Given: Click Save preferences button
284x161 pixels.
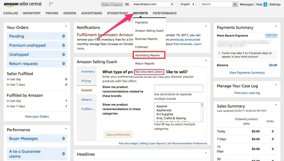Looking at the screenshot, I should pyautogui.click(x=118, y=135).
